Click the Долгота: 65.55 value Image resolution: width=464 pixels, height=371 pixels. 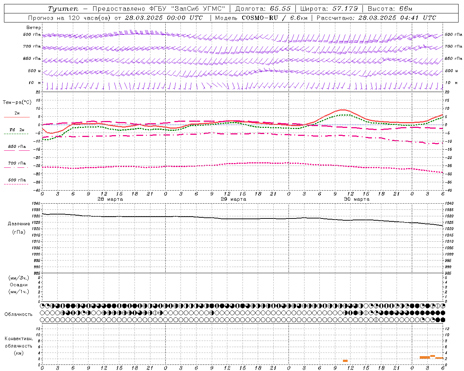(x=263, y=9)
